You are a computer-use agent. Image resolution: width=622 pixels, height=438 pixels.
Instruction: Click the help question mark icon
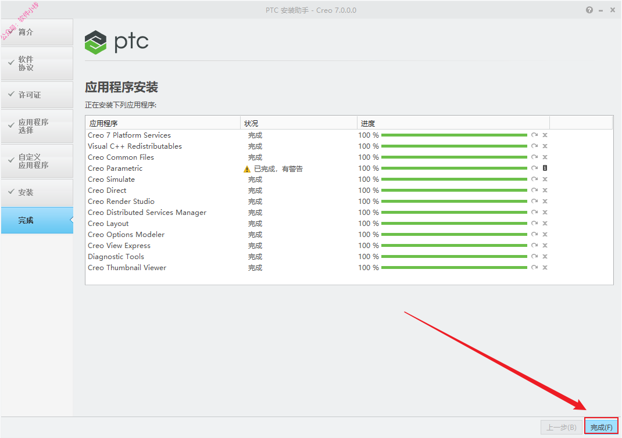589,10
